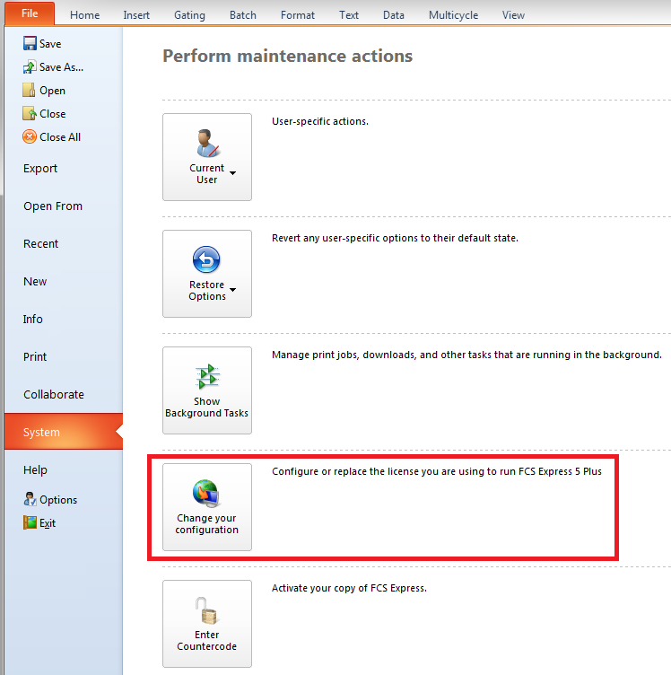Expand the Current User dropdown arrow
This screenshot has width=671, height=675.
(233, 173)
